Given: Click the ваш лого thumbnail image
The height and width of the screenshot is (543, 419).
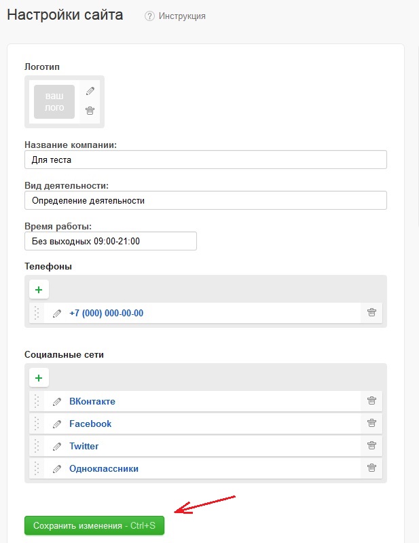Looking at the screenshot, I should tap(54, 102).
